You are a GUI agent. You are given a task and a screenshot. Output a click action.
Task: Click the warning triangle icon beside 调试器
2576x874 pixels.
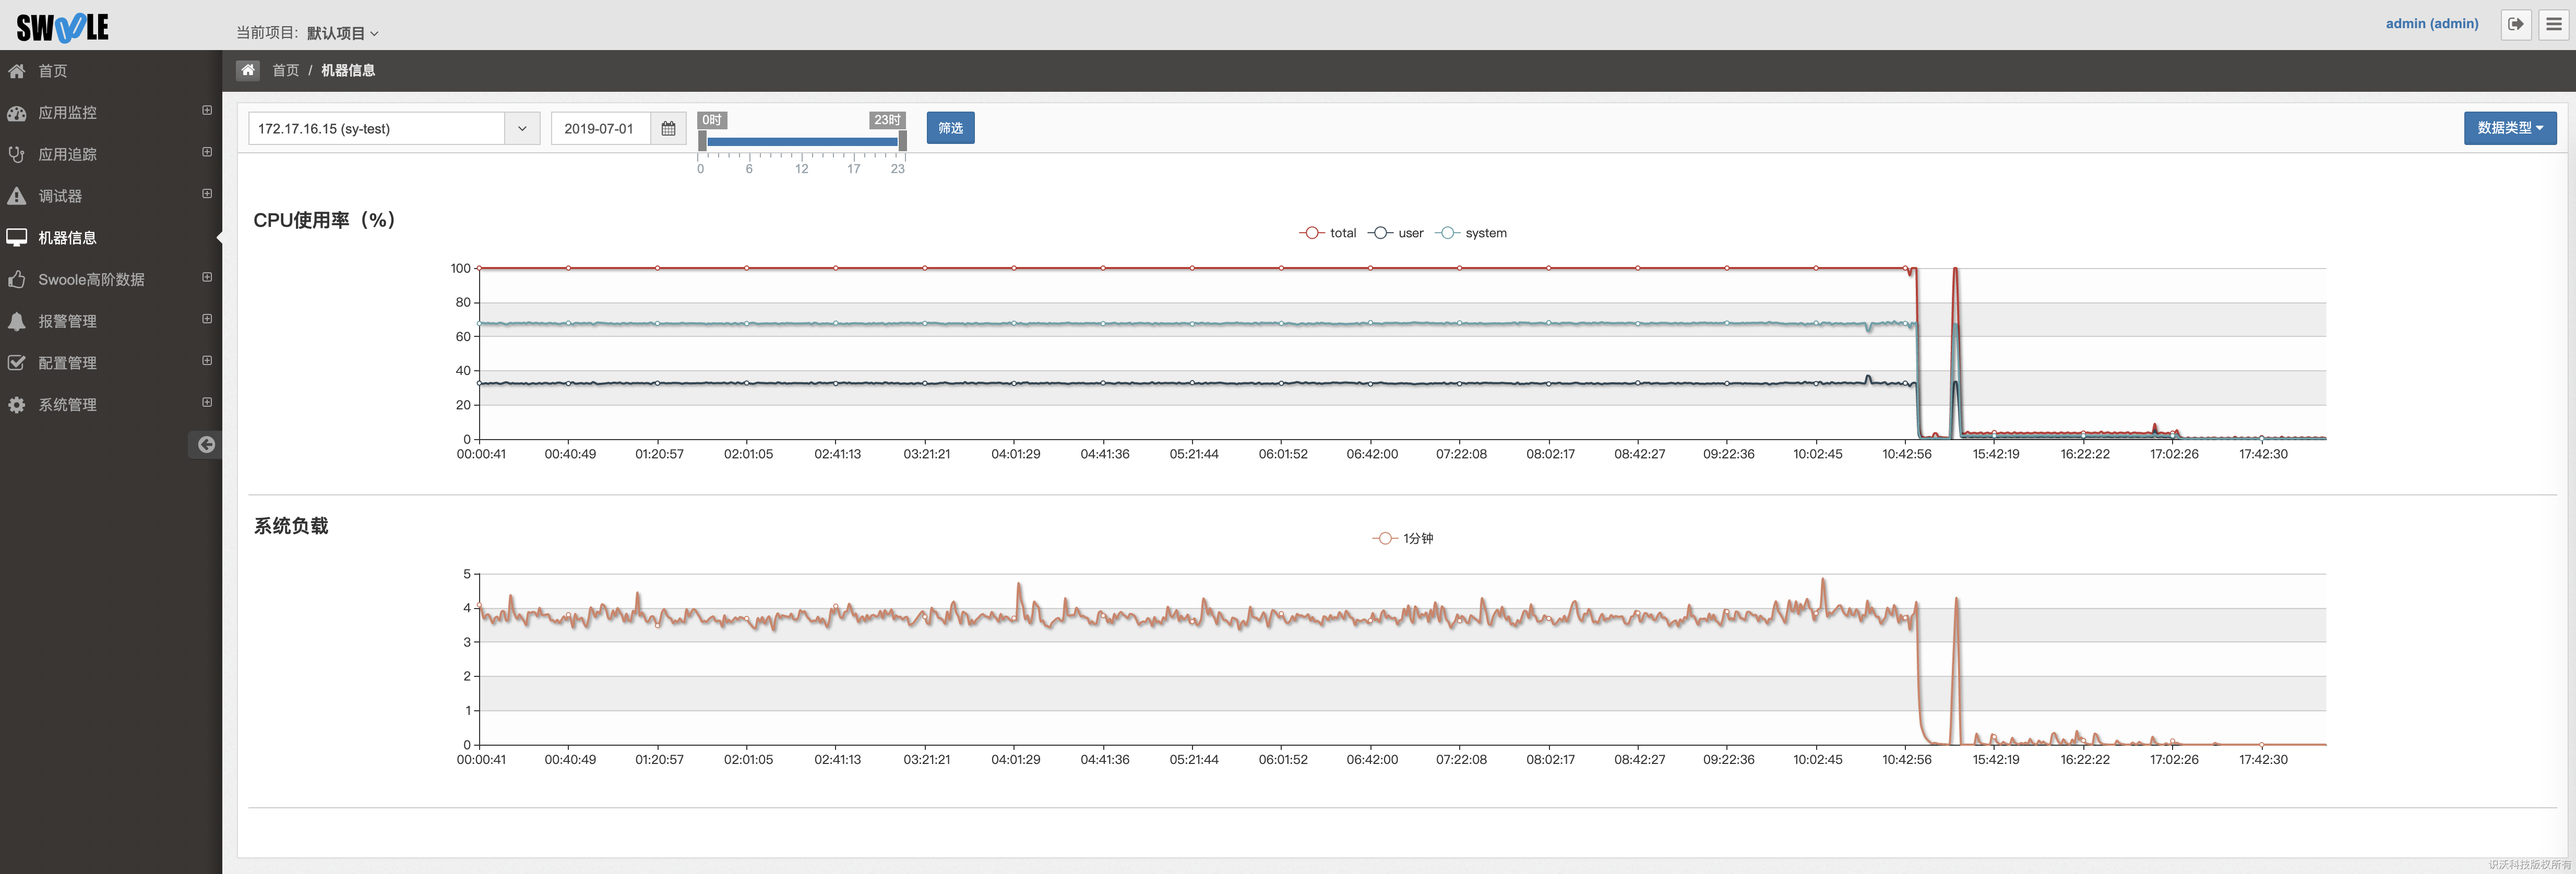coord(16,196)
